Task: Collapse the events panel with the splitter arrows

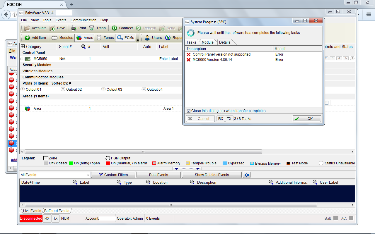Action: pyautogui.click(x=187, y=169)
